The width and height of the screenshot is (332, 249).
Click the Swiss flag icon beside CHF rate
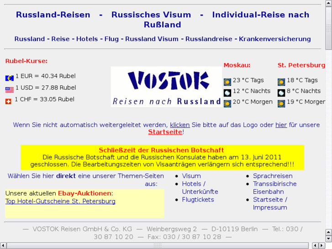click(x=8, y=101)
